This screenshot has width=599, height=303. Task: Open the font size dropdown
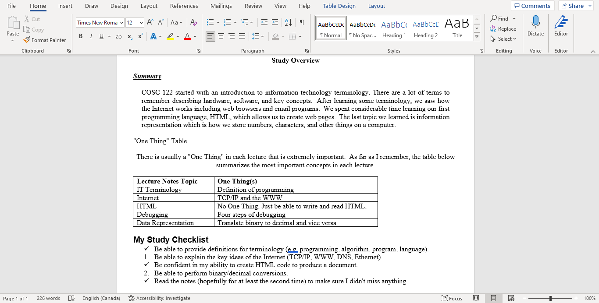click(x=141, y=23)
